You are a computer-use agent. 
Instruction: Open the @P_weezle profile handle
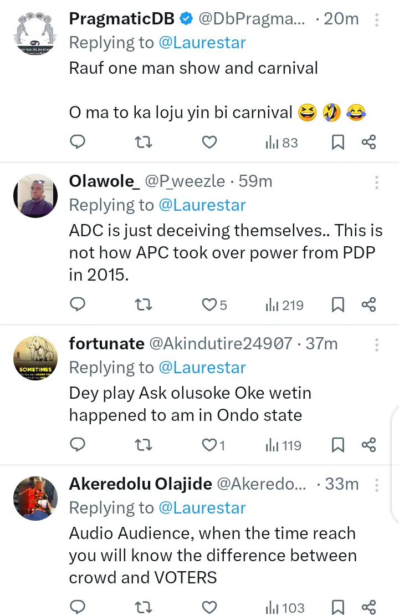(x=185, y=181)
